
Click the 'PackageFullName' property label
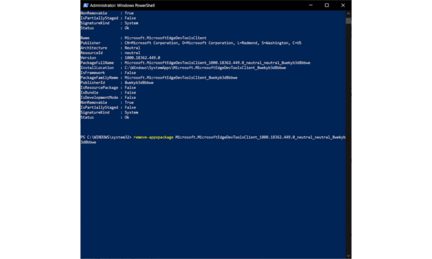click(x=97, y=63)
